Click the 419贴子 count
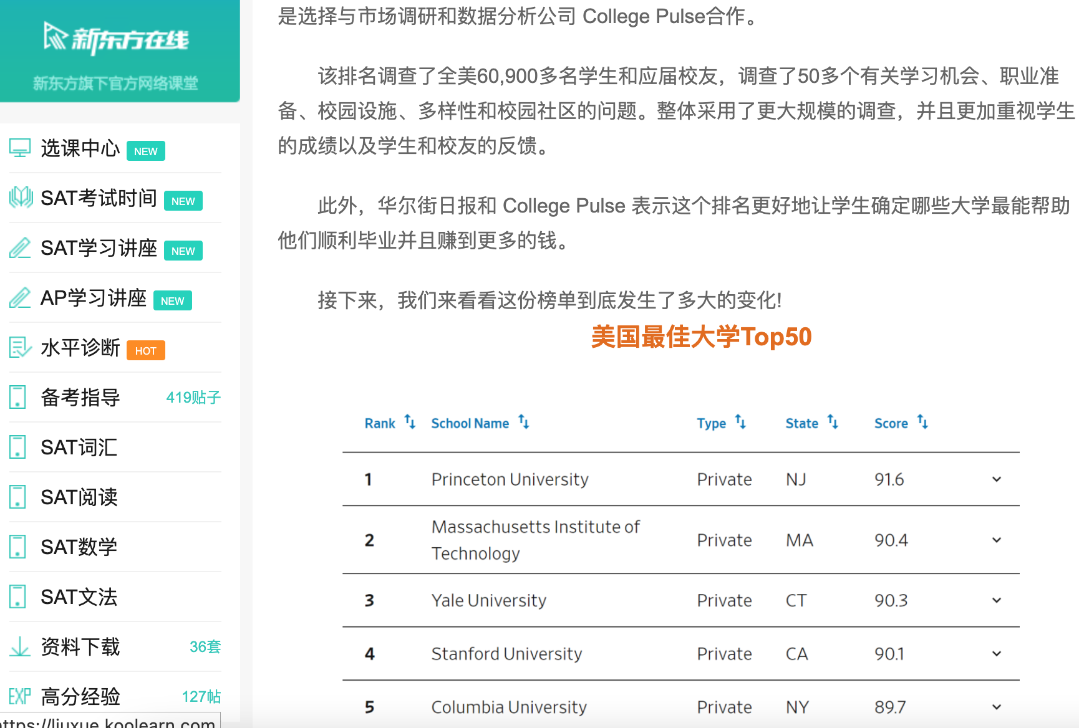This screenshot has height=728, width=1079. tap(193, 398)
